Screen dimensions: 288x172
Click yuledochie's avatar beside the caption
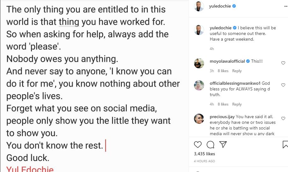[199, 30]
